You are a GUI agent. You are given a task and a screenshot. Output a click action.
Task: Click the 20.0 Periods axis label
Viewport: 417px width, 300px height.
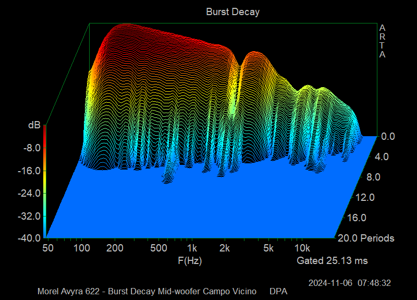coord(366,238)
